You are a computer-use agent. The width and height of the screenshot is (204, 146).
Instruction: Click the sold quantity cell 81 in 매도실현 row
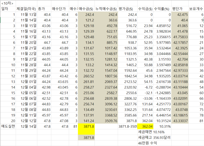(x=73, y=126)
